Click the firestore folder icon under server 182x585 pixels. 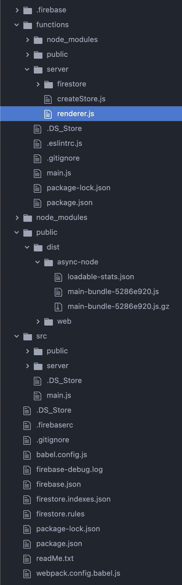48,84
